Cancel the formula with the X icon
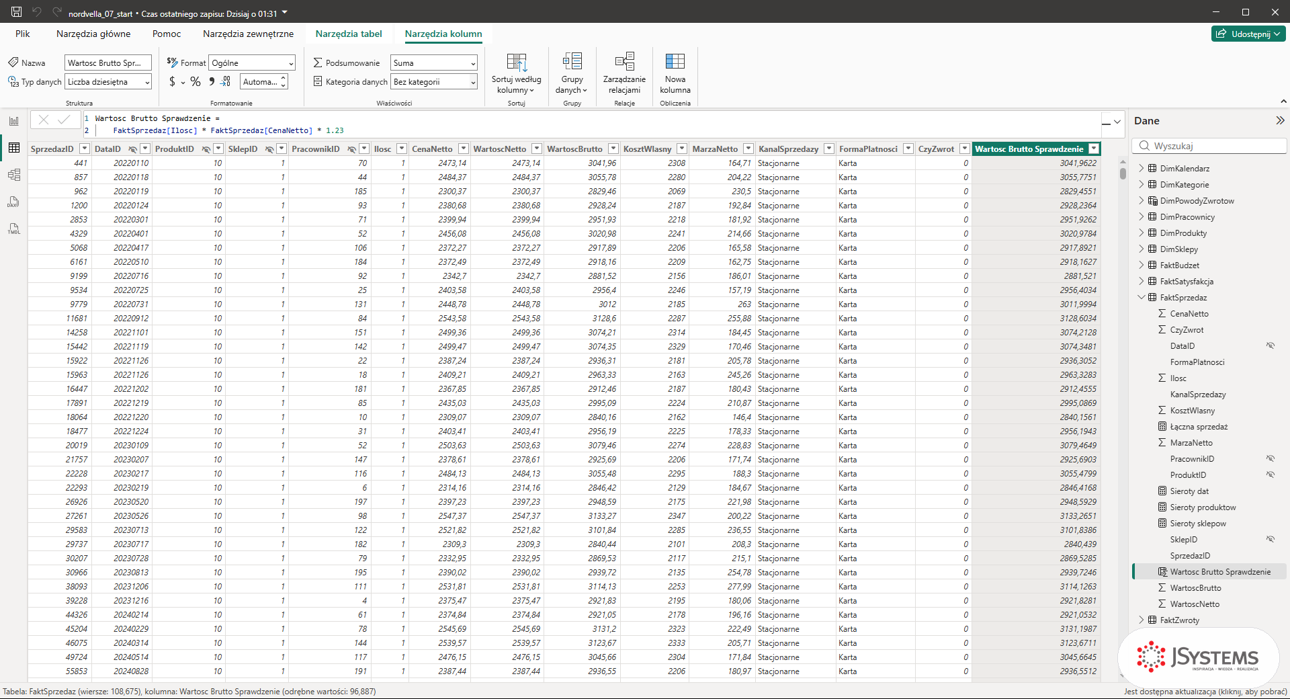This screenshot has width=1290, height=699. click(x=44, y=120)
